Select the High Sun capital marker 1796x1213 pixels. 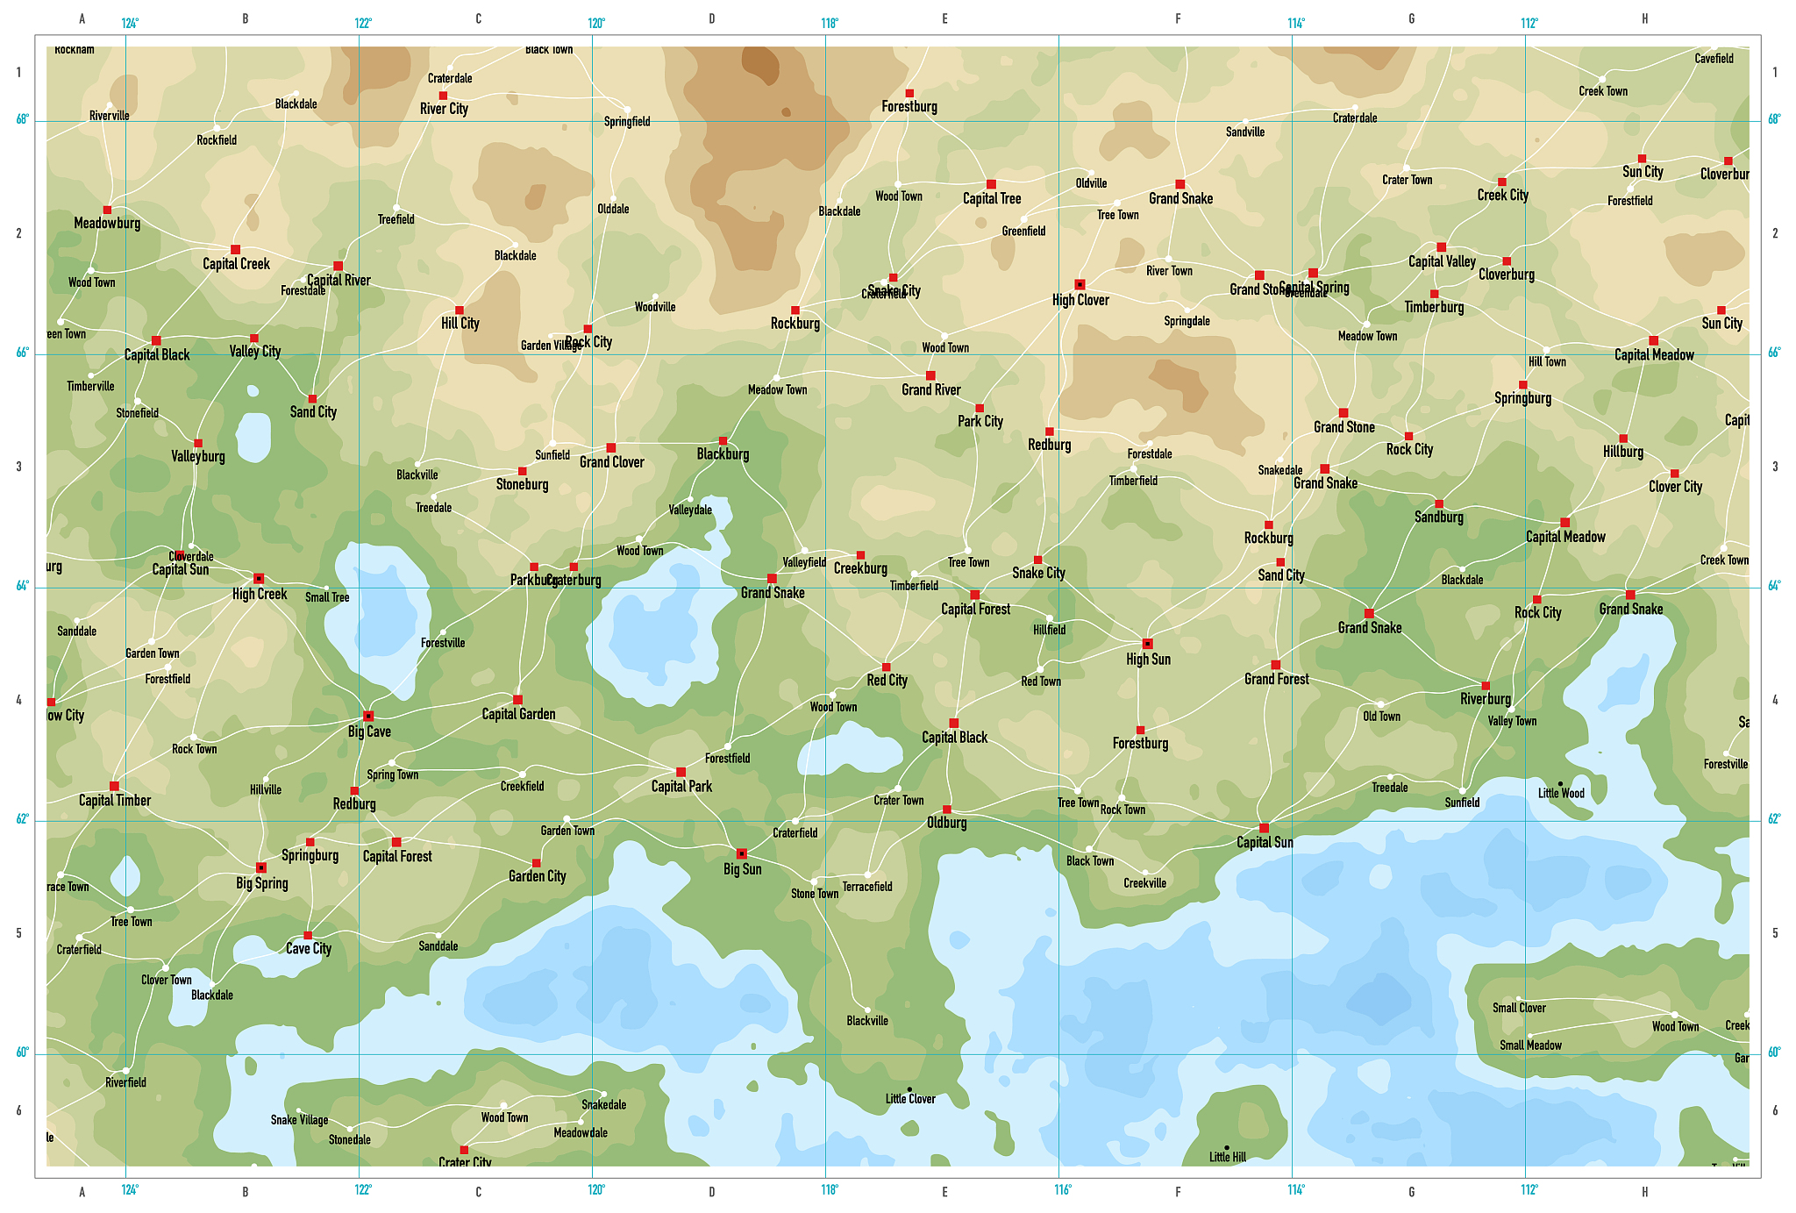1147,644
